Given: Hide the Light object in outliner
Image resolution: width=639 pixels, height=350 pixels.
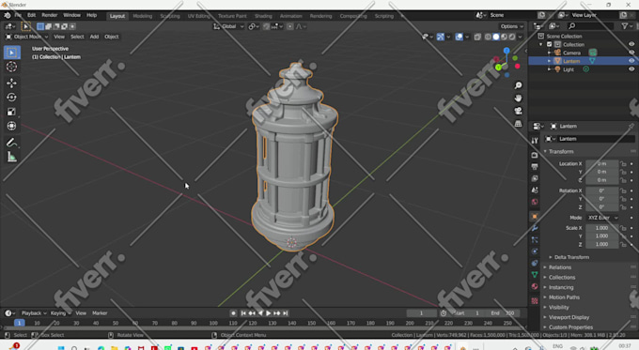Looking at the screenshot, I should pyautogui.click(x=631, y=69).
